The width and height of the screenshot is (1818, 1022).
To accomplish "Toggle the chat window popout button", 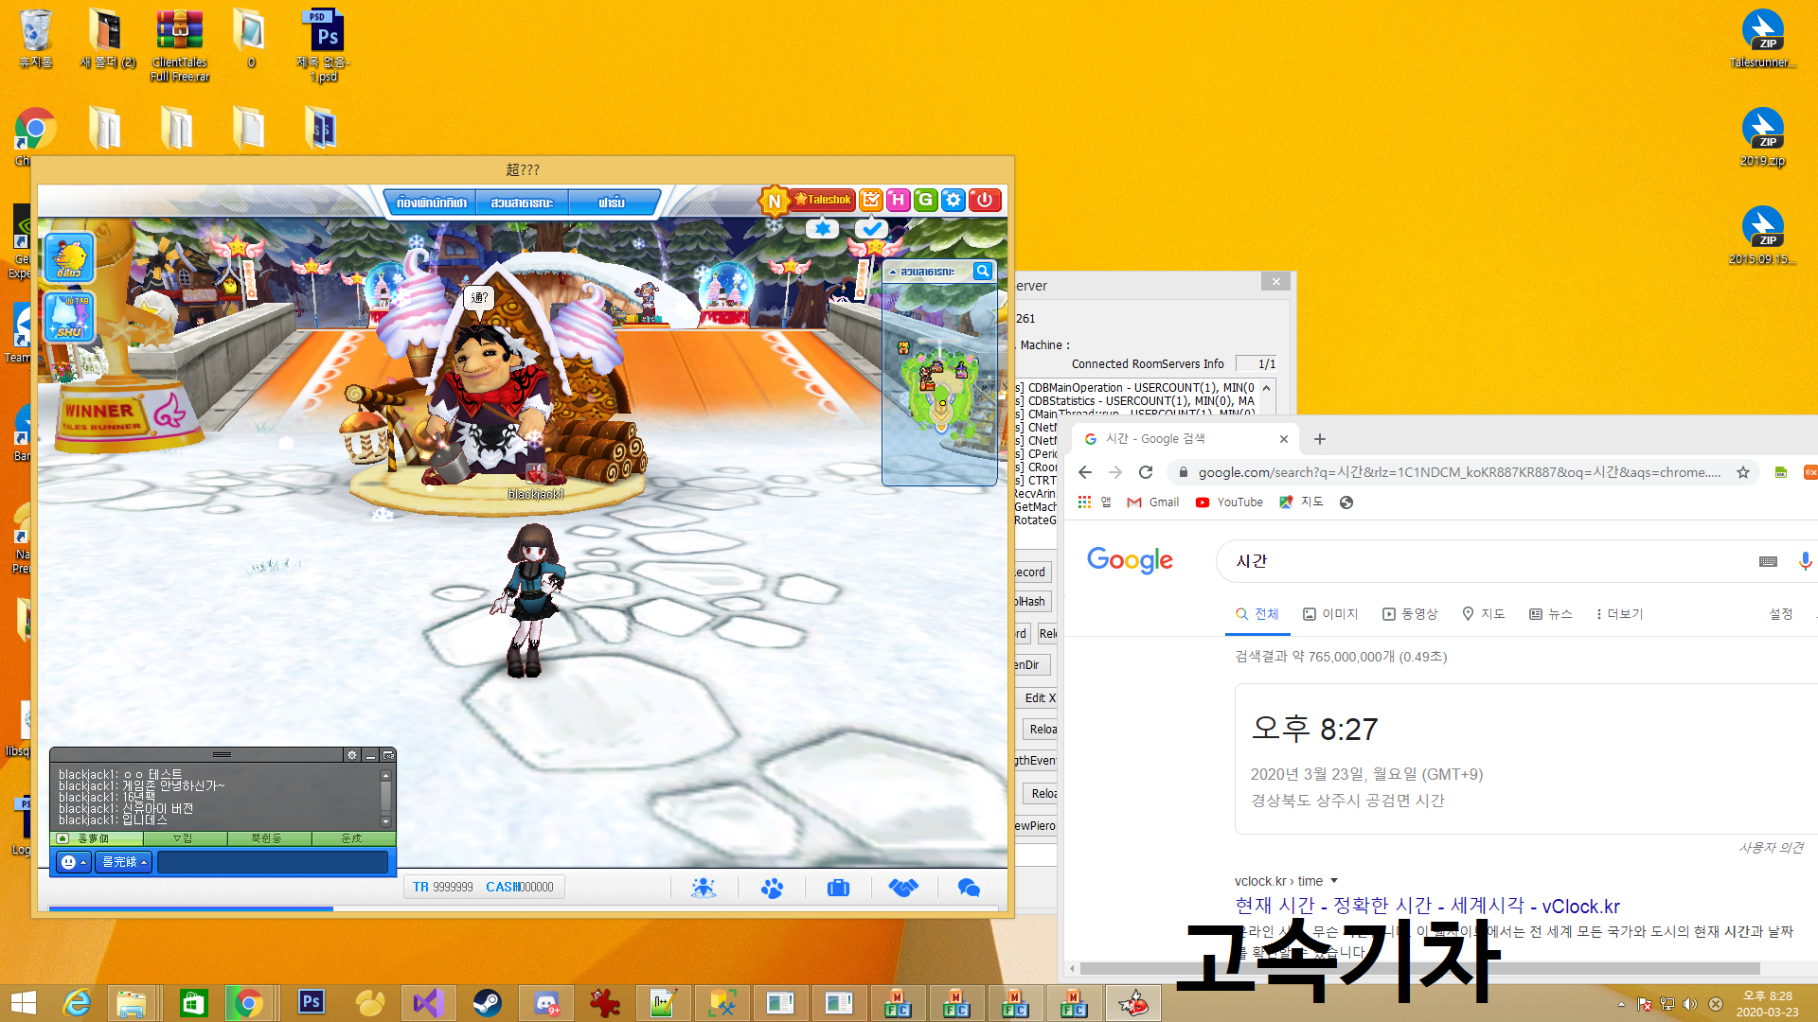I will (x=388, y=755).
